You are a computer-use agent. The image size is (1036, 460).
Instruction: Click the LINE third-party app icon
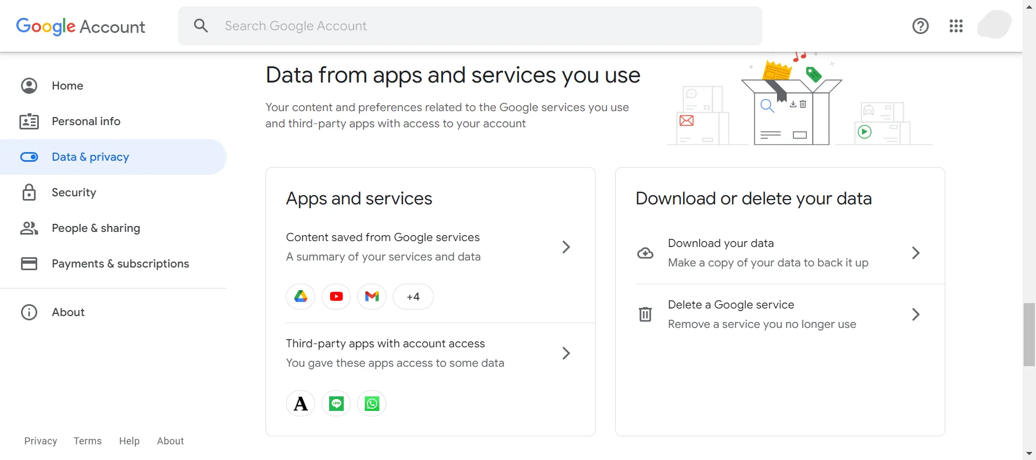(x=336, y=403)
